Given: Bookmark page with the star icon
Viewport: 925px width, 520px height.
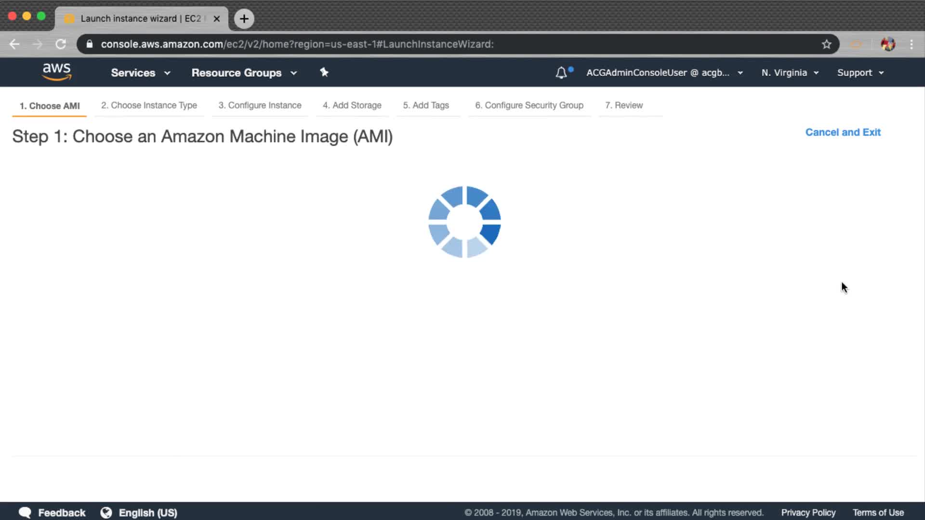Looking at the screenshot, I should pyautogui.click(x=827, y=44).
